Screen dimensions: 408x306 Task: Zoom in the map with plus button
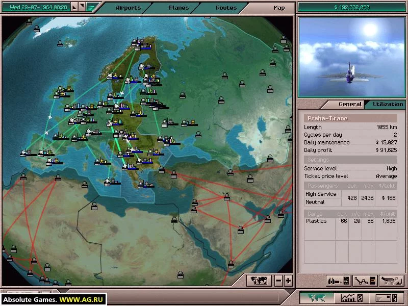tap(288, 281)
